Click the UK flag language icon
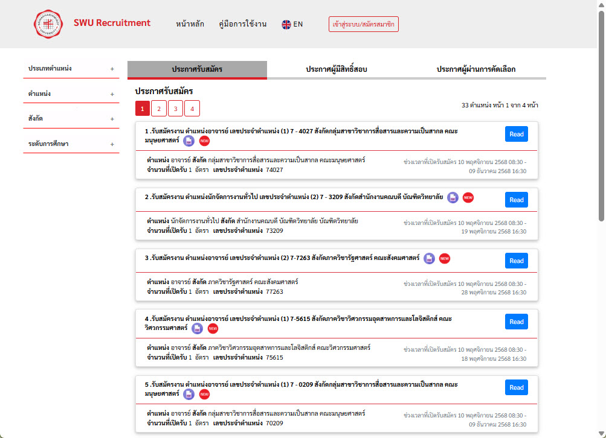 (x=286, y=25)
